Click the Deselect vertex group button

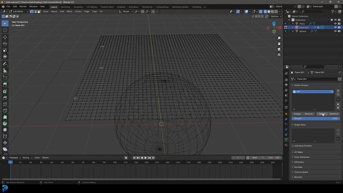[x=334, y=114]
